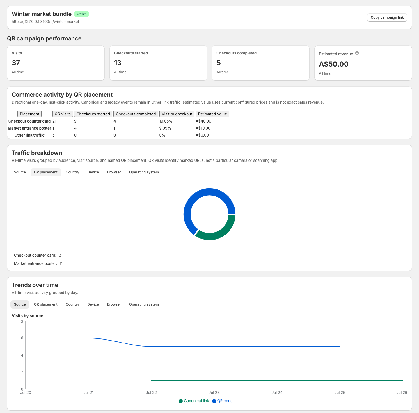Click the Checkouts started 13 value
The height and width of the screenshot is (413, 419).
pos(118,63)
